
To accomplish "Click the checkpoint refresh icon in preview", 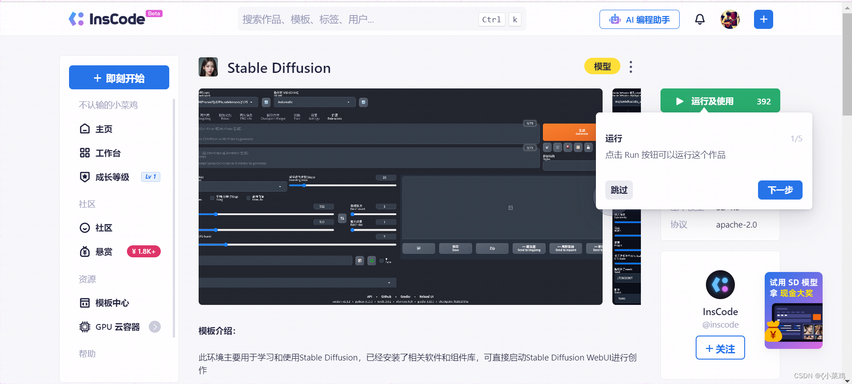I will 266,102.
